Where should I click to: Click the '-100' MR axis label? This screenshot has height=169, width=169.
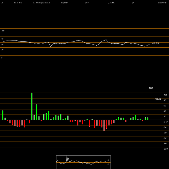[166, 149]
